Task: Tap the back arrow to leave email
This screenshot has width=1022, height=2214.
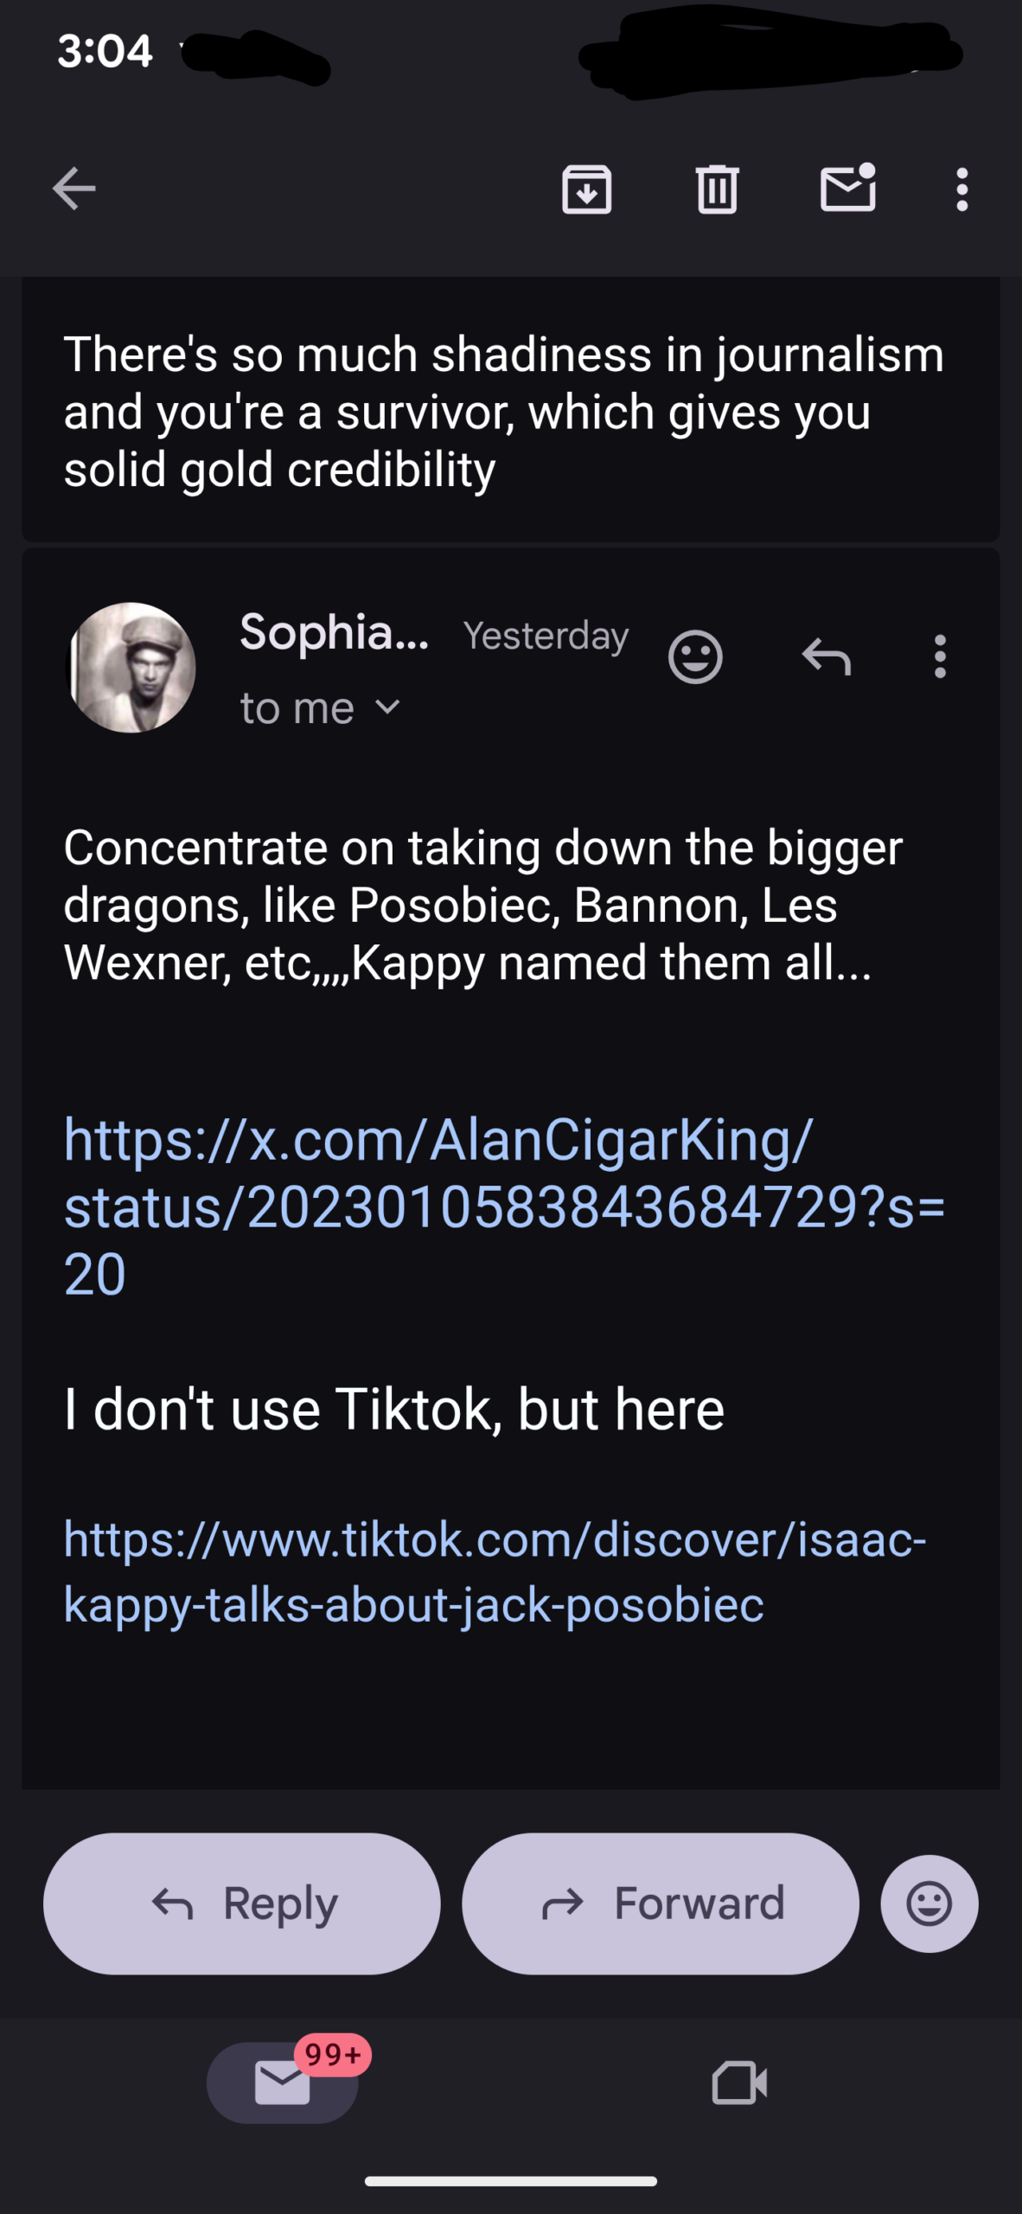Action: [x=74, y=189]
